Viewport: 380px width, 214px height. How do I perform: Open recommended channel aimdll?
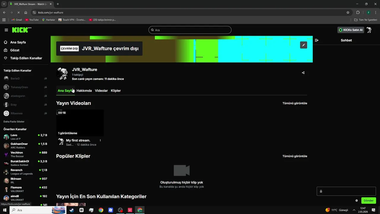(25, 198)
